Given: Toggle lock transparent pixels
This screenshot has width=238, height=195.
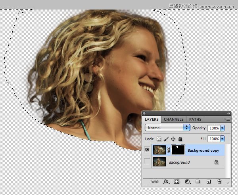Looking at the screenshot, I should (x=159, y=139).
